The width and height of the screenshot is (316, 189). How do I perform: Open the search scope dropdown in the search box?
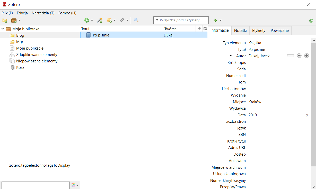click(x=157, y=20)
